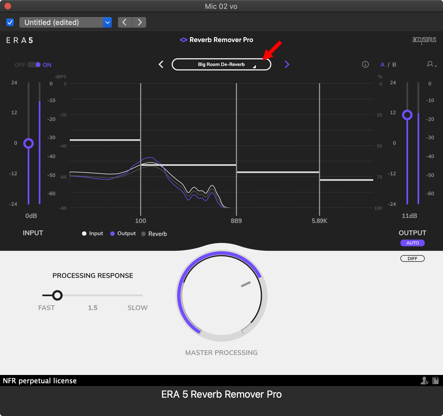
Task: Open the Big Room De-Reverb preset menu
Action: point(221,64)
